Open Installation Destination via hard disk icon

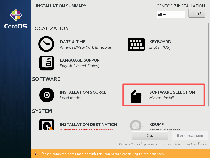(x=47, y=125)
